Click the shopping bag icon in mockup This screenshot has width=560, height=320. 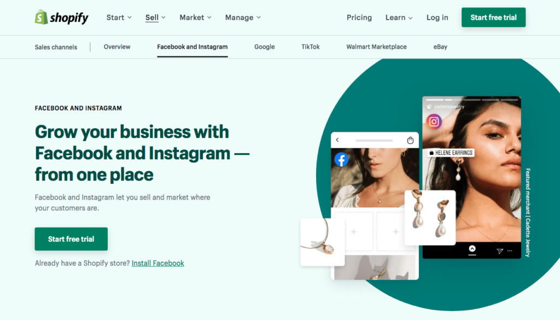(410, 140)
